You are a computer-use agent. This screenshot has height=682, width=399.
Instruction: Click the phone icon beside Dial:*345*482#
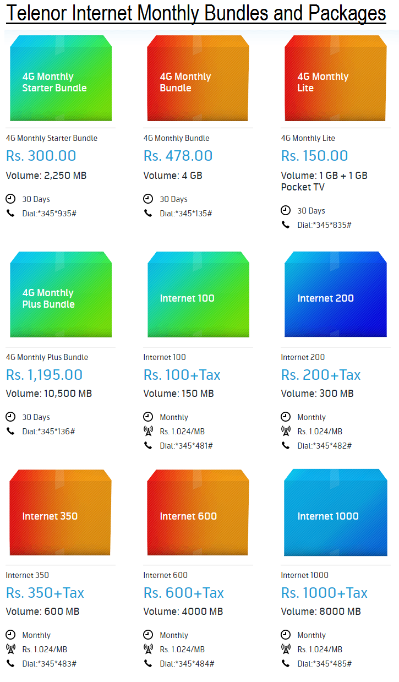point(286,445)
